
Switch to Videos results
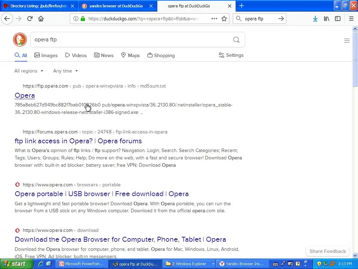coord(76,55)
